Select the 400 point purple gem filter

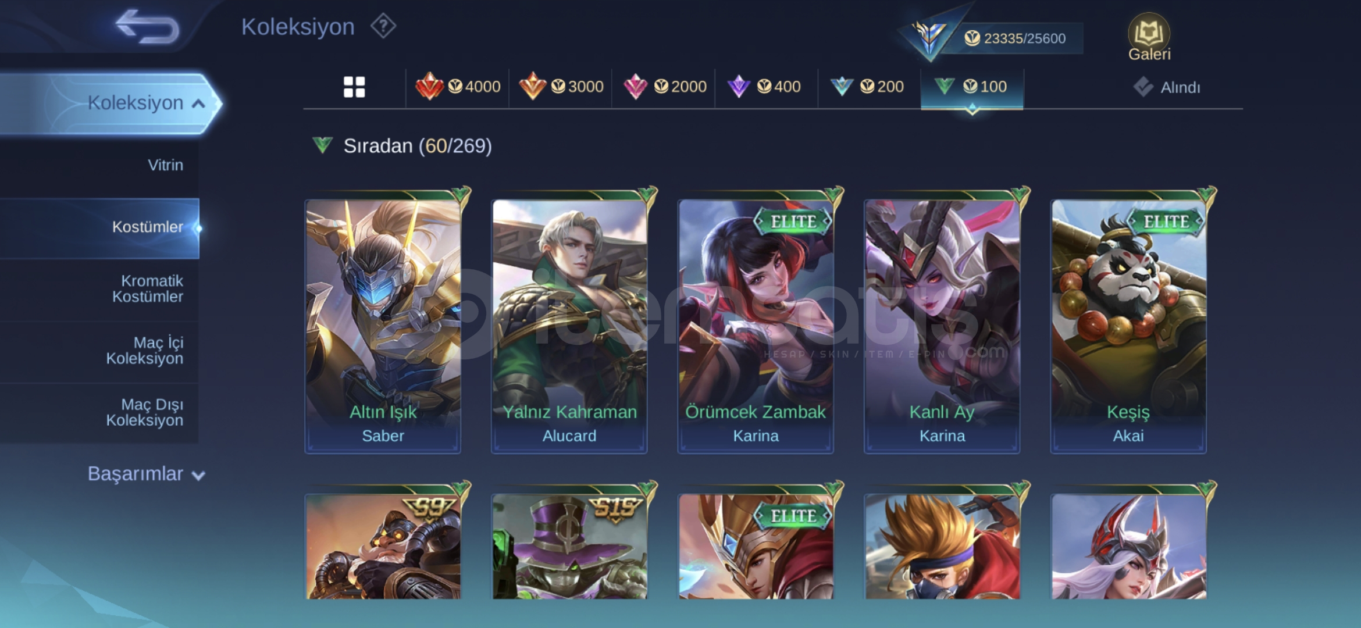(764, 87)
